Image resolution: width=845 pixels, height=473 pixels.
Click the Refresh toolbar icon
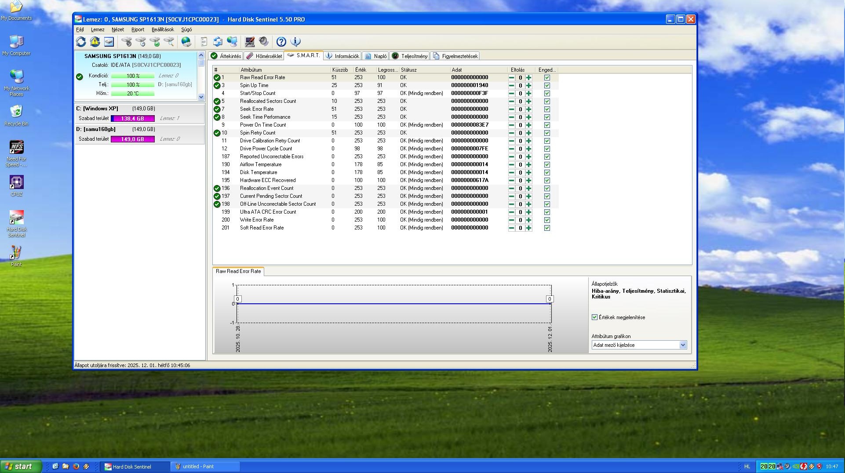(x=81, y=42)
